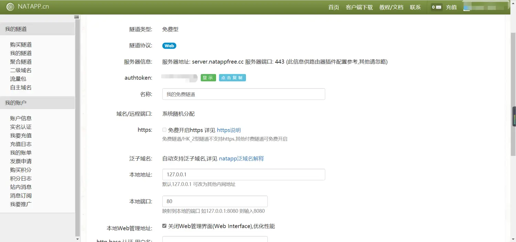Click the NATAPP.cn logo icon
This screenshot has height=242, width=516.
point(10,7)
